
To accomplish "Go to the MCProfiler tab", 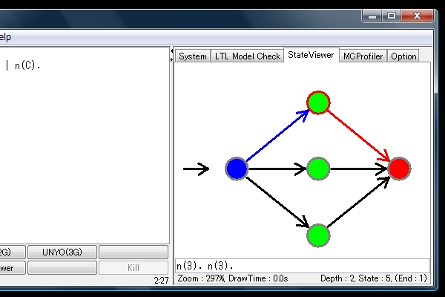I will (x=363, y=56).
